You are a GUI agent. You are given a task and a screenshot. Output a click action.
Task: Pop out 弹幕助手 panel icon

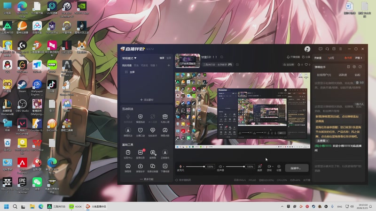point(348,67)
